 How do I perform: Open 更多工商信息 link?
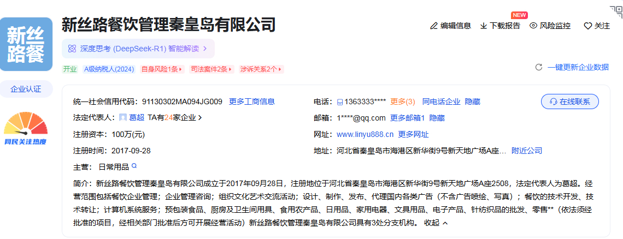point(252,101)
